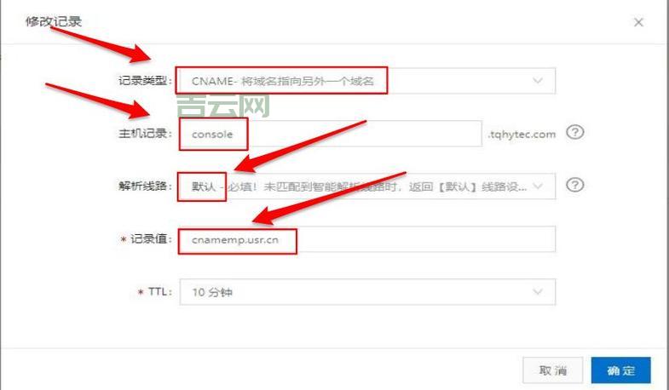Screen dimensions: 669x390
Task: Click the 取消 button
Action: point(552,370)
